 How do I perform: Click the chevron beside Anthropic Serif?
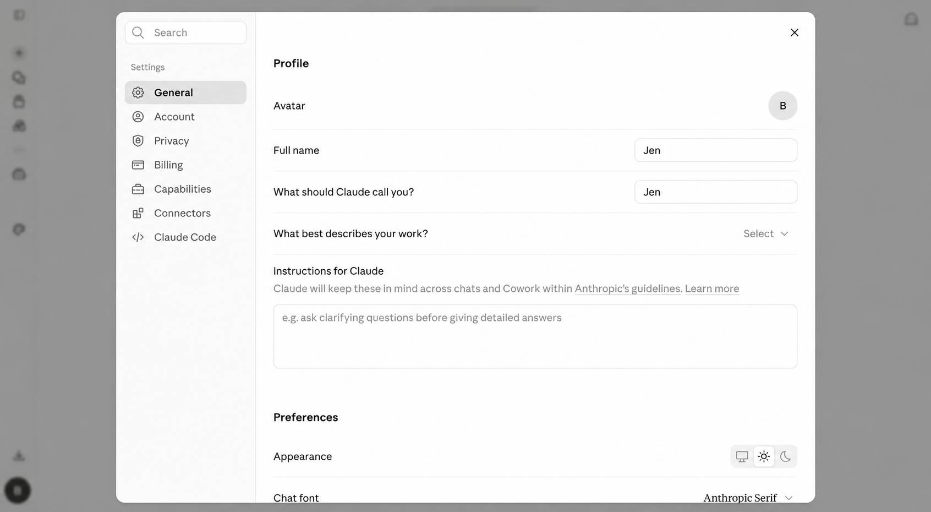pos(788,498)
